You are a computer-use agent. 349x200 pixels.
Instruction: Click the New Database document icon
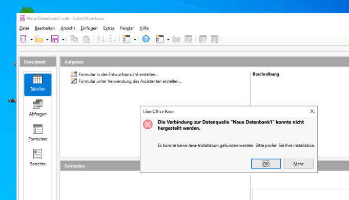24,39
